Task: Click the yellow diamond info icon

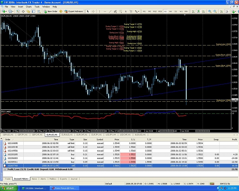Action: click(x=61, y=11)
